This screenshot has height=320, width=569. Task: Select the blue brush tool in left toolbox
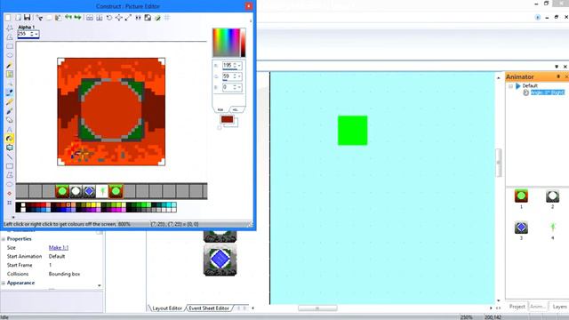click(x=10, y=111)
